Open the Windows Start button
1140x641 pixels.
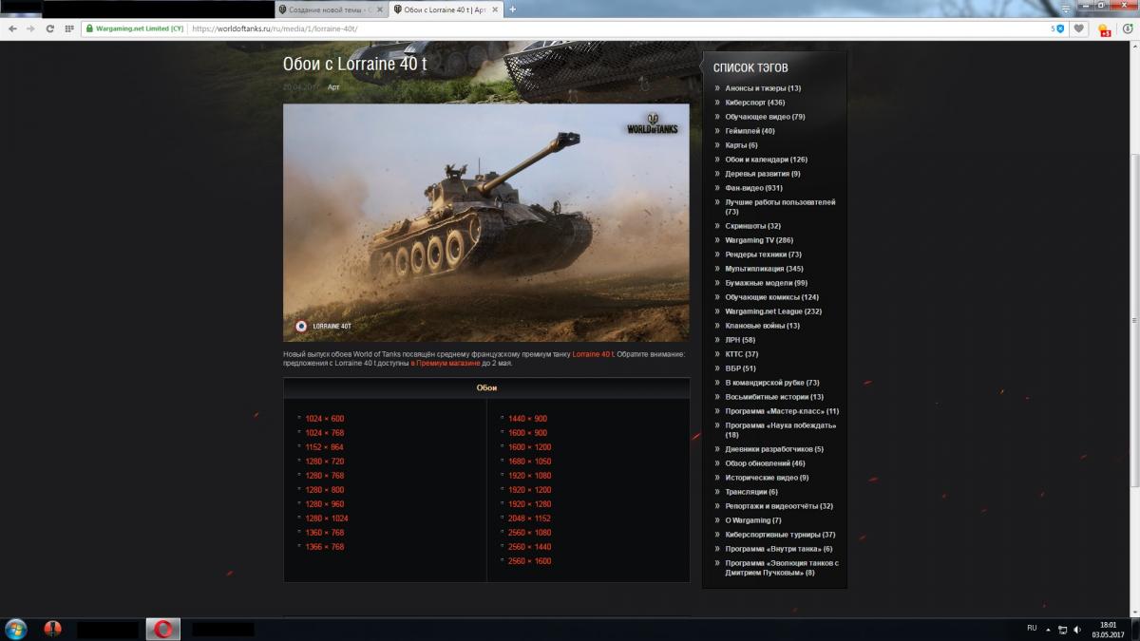point(16,629)
